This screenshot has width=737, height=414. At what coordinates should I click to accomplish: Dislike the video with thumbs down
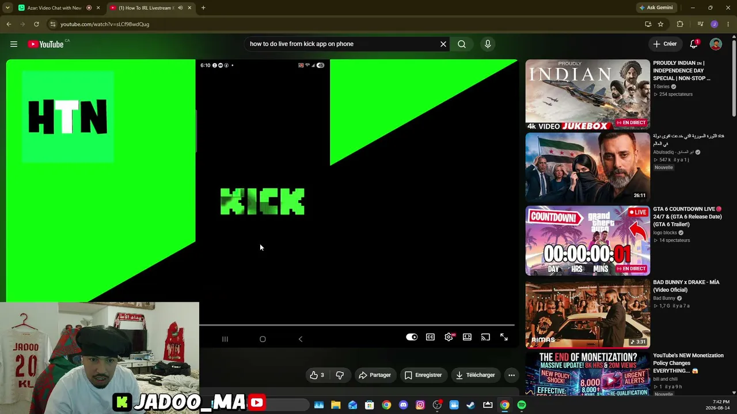point(340,375)
